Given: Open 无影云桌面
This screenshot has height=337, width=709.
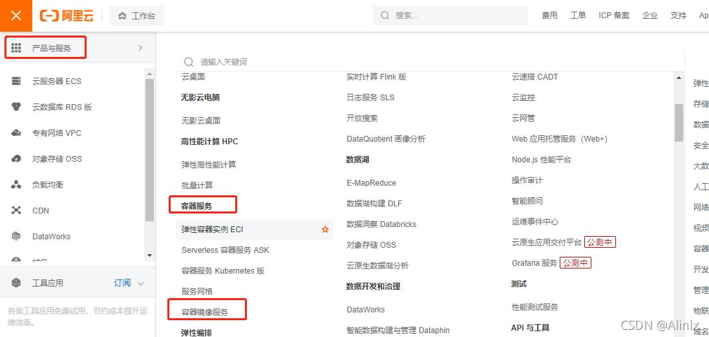Looking at the screenshot, I should pos(201,121).
